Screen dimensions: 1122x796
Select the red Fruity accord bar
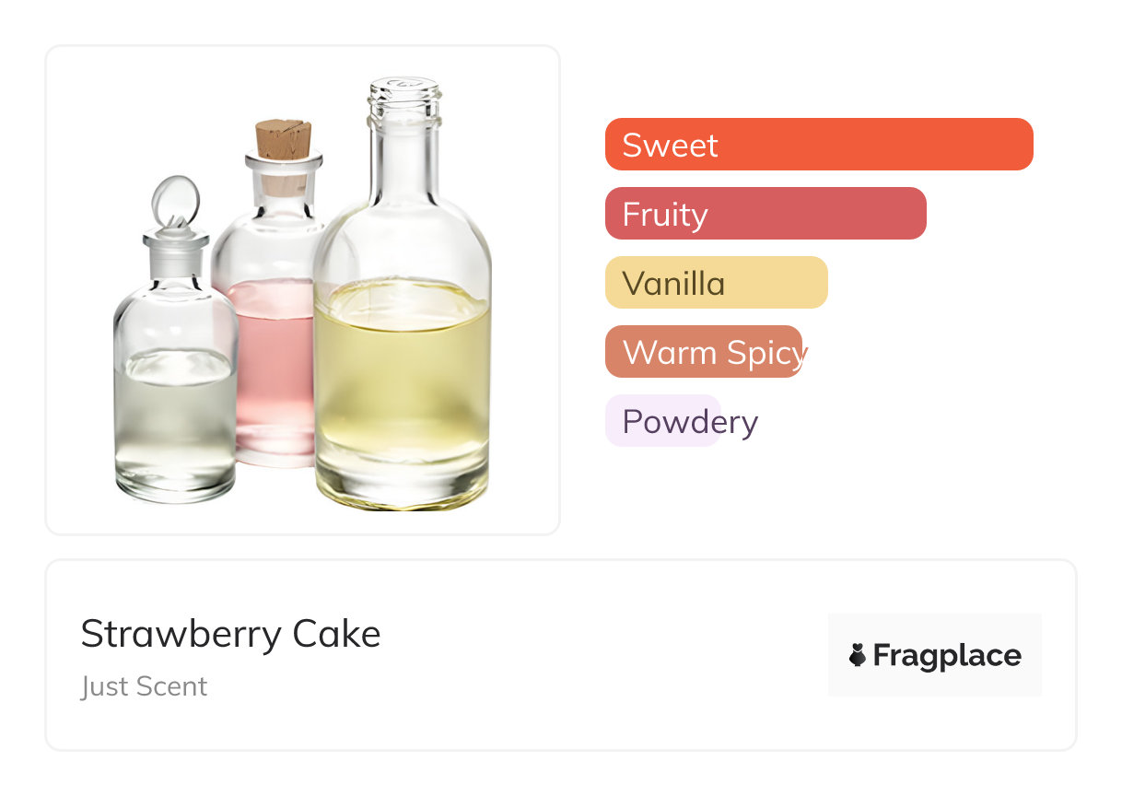pos(765,214)
